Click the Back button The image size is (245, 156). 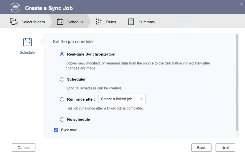pos(201,147)
